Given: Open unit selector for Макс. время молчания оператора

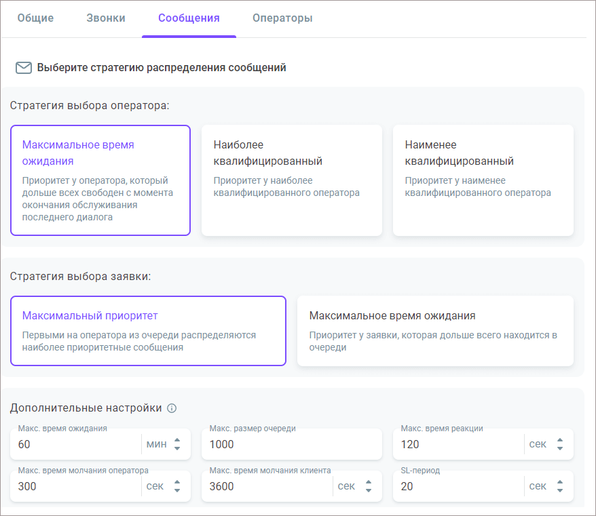Looking at the screenshot, I should click(164, 486).
